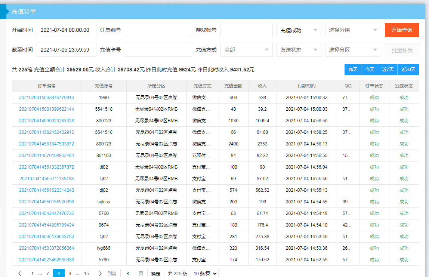Select current page 8 in pagination

(x=59, y=273)
